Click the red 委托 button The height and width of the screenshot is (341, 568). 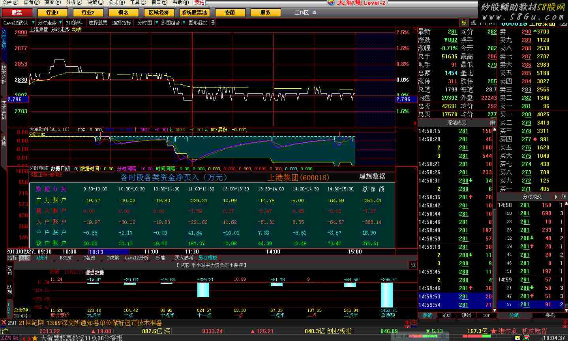199,2
